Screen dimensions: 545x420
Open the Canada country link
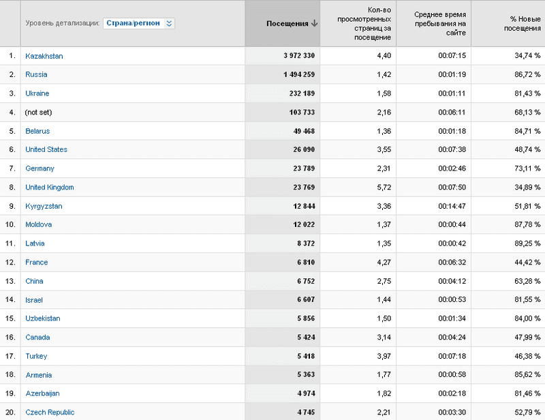tap(37, 337)
